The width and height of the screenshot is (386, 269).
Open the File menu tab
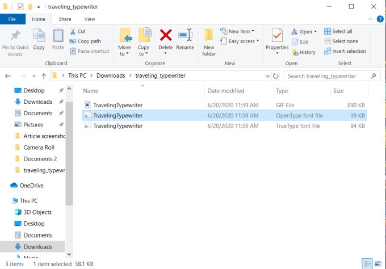point(12,19)
